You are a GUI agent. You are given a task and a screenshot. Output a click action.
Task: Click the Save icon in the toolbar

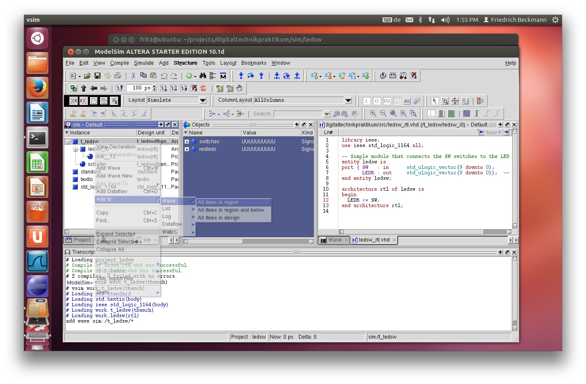(97, 76)
